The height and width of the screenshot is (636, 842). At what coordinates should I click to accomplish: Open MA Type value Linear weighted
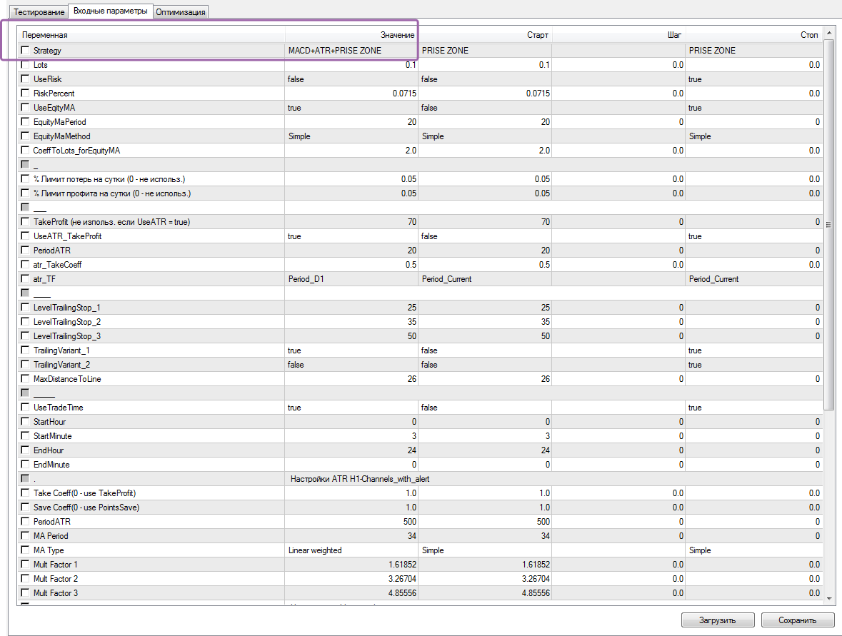[351, 550]
